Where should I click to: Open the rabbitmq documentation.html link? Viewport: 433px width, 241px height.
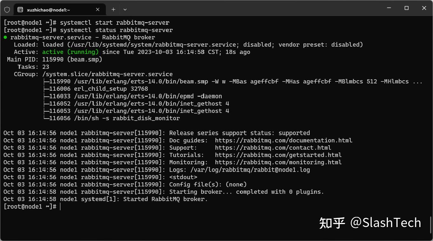coord(284,140)
